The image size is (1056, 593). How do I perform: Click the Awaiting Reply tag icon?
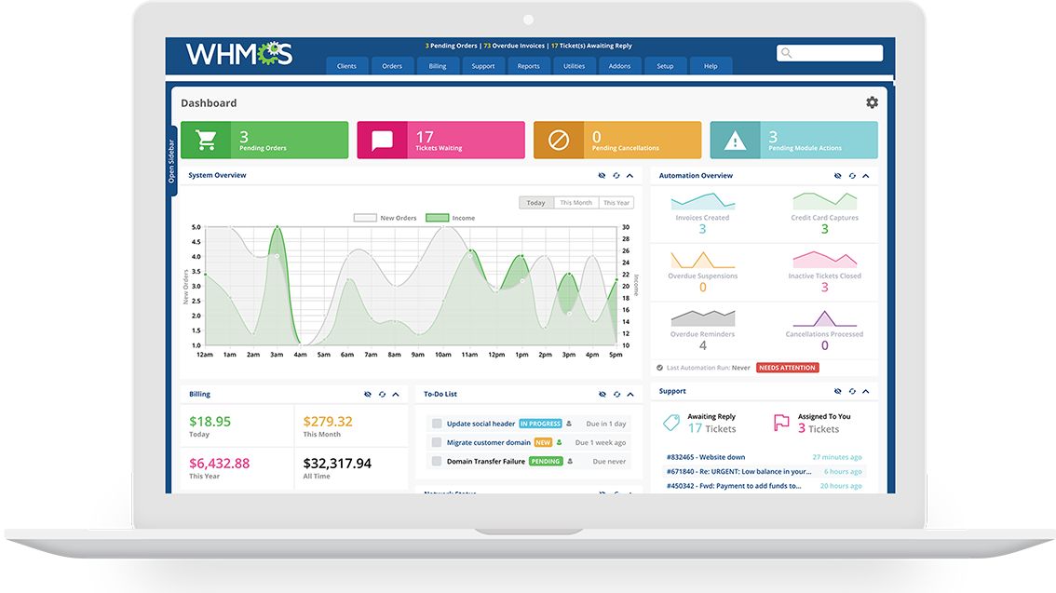[x=671, y=423]
